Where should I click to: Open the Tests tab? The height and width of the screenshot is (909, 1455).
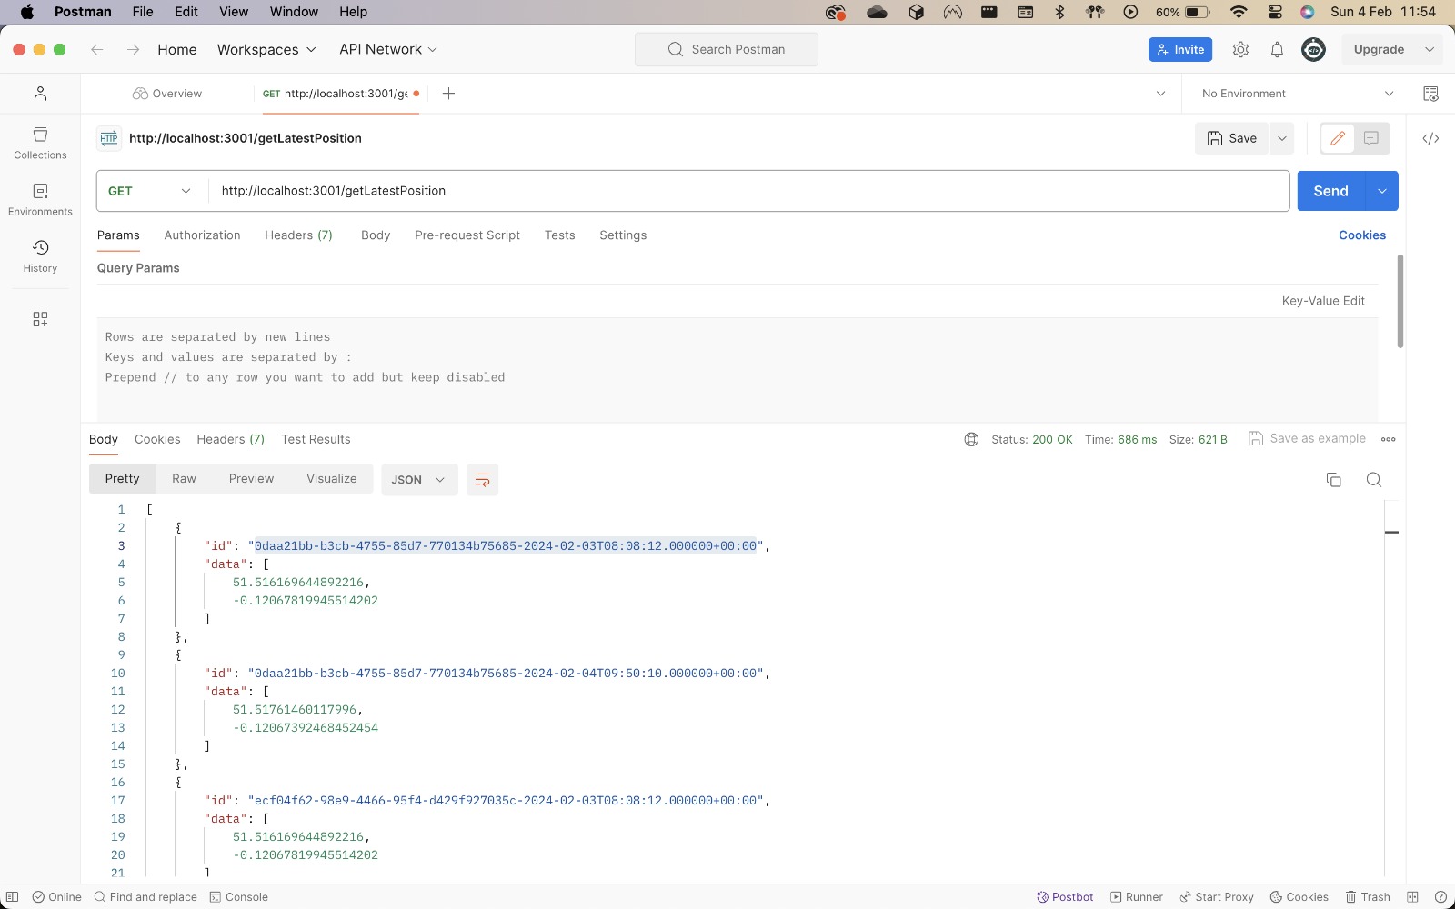click(x=559, y=235)
